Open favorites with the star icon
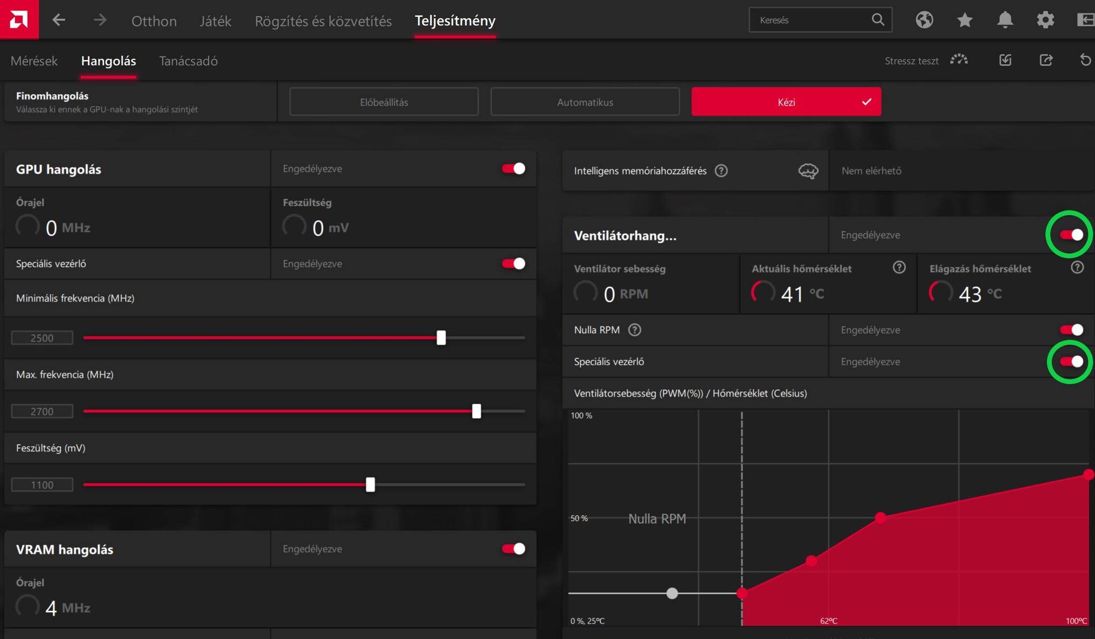 965,20
